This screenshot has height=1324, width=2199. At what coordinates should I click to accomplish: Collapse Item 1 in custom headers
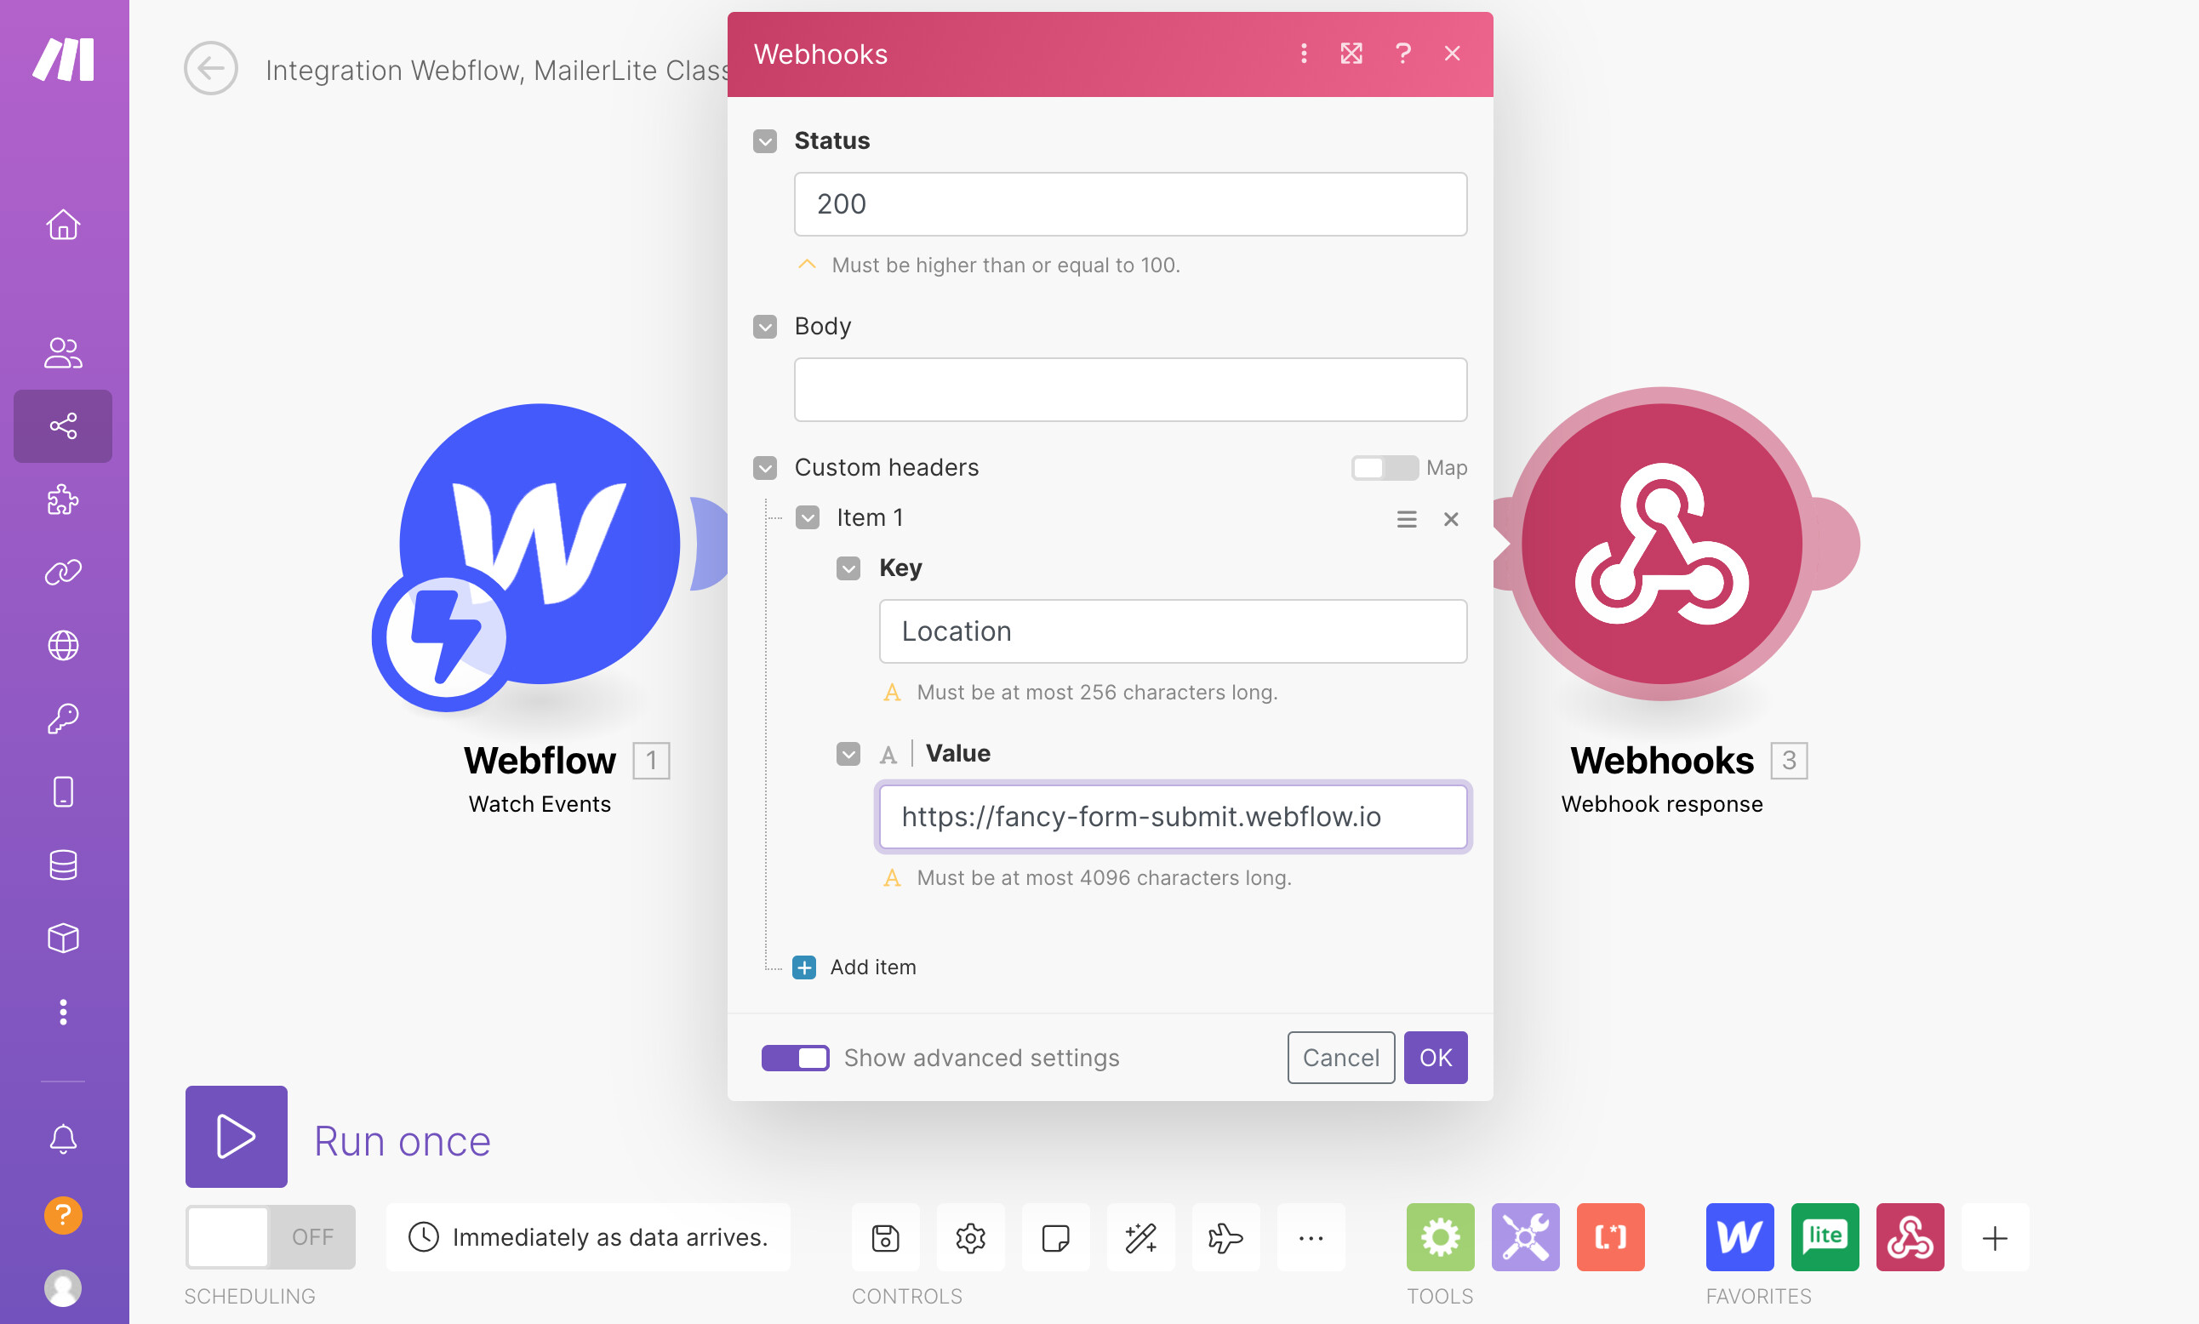click(808, 518)
